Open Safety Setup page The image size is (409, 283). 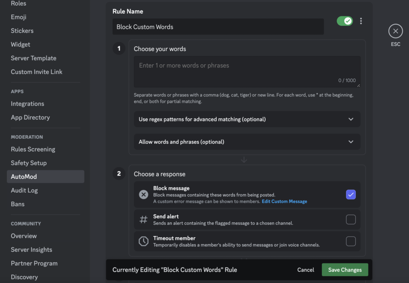[29, 163]
